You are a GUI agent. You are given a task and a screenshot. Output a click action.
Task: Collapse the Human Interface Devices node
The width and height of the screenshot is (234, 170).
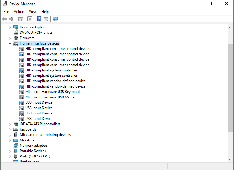coord(10,43)
